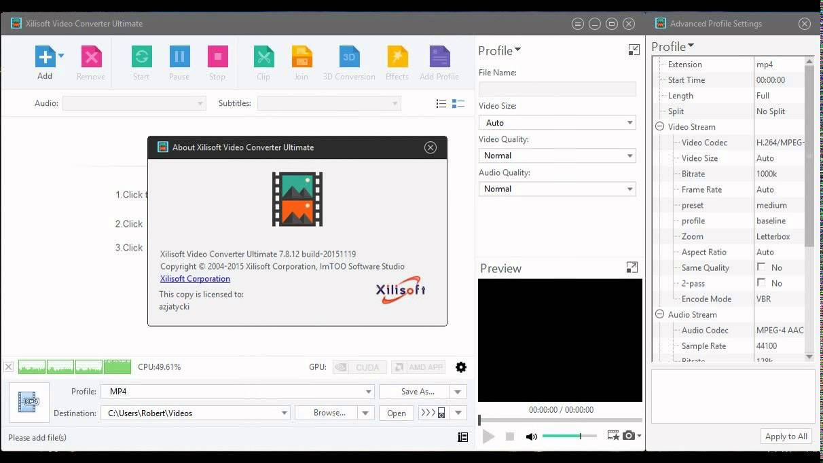
Task: Open the Video Size Auto dropdown
Action: 557,123
